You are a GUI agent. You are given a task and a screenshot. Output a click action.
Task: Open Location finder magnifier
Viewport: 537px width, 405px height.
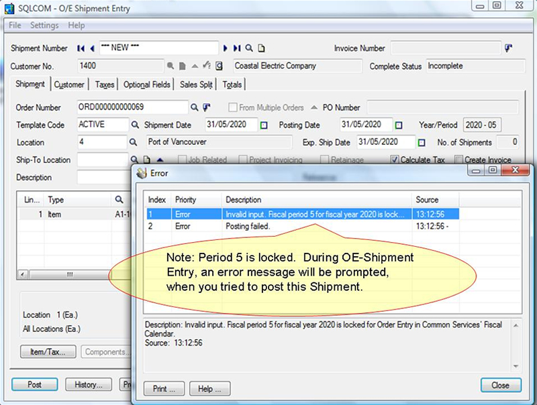tap(133, 142)
